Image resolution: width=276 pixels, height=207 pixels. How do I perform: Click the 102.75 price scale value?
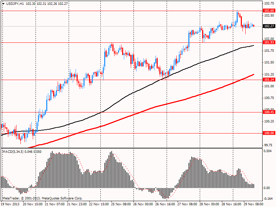(x=269, y=3)
